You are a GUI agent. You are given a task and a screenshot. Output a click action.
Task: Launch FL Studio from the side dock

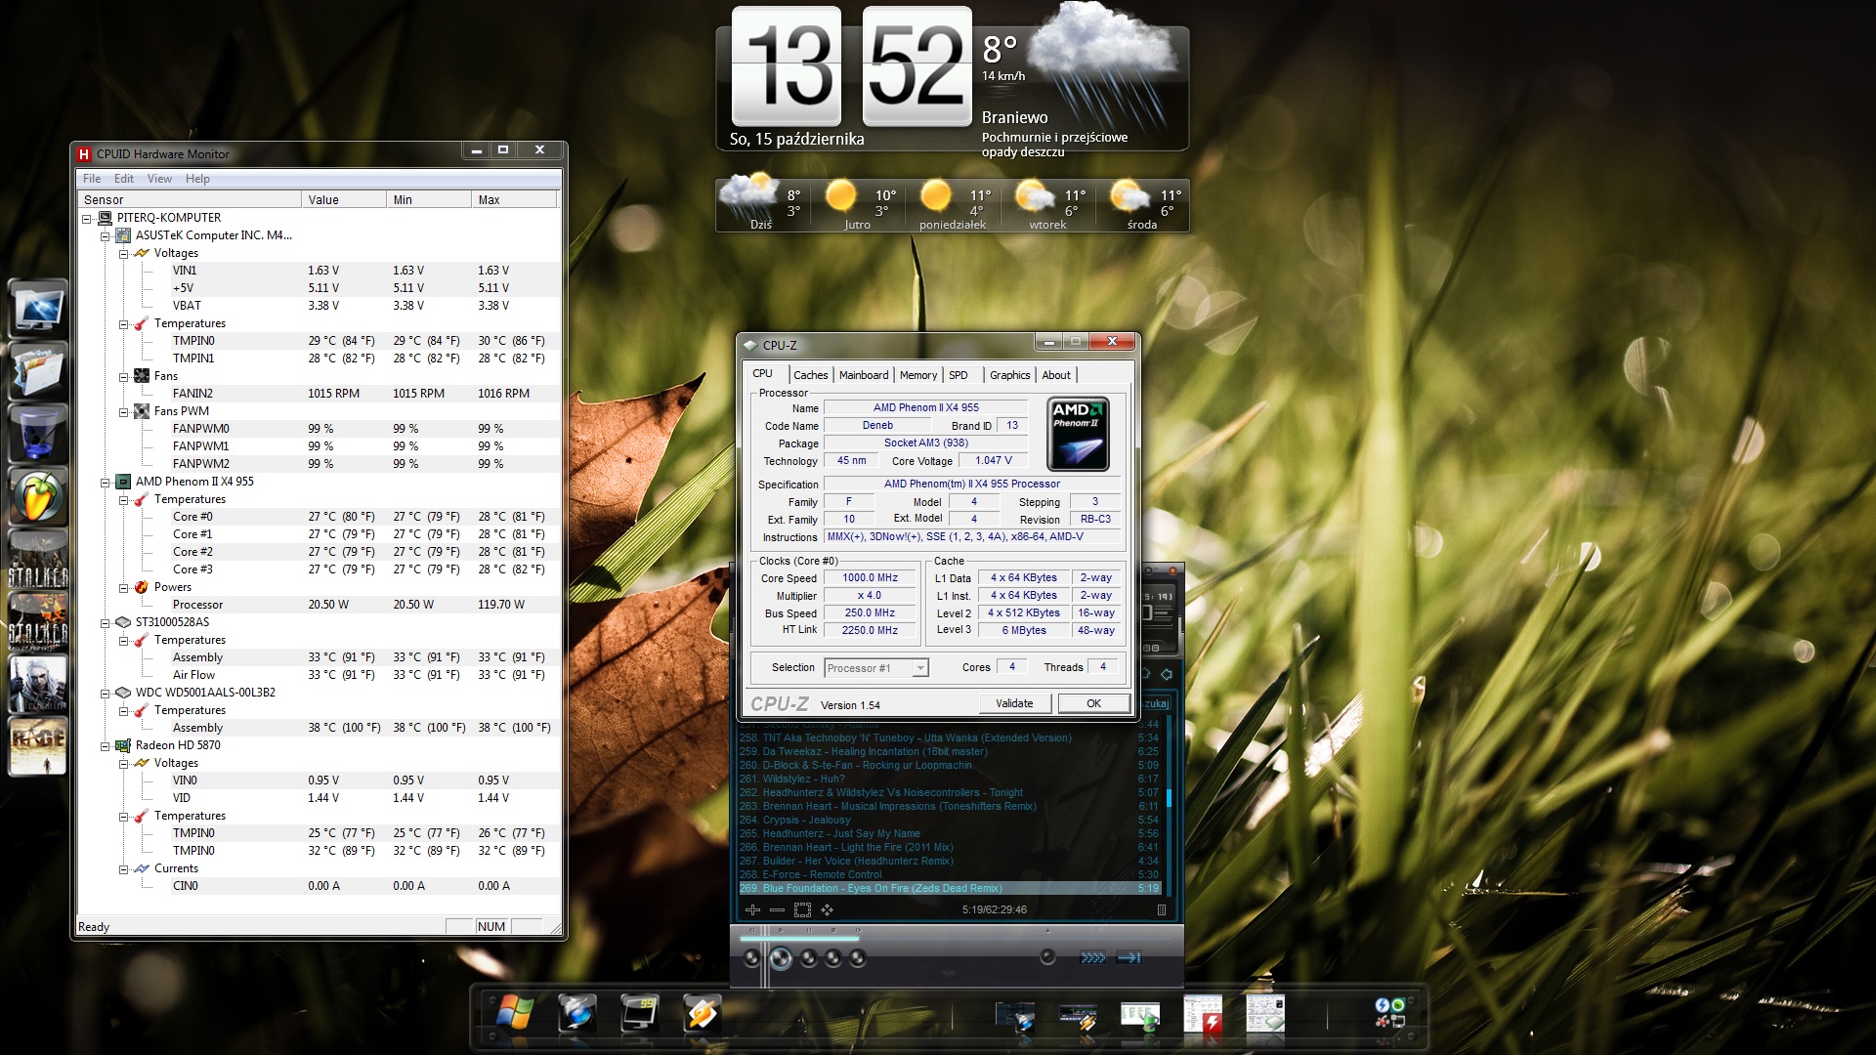coord(38,495)
